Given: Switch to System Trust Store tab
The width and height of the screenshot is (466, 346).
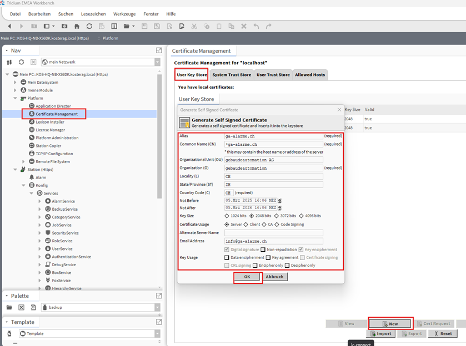Looking at the screenshot, I should point(232,75).
